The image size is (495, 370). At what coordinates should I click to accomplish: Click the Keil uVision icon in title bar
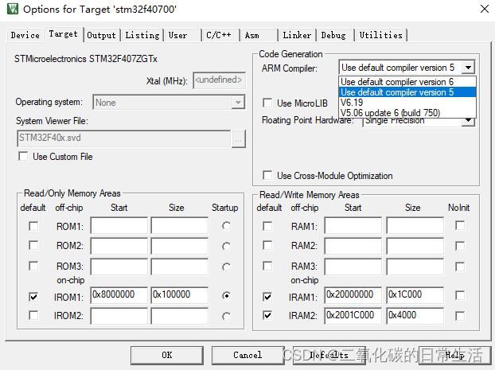pyautogui.click(x=12, y=9)
